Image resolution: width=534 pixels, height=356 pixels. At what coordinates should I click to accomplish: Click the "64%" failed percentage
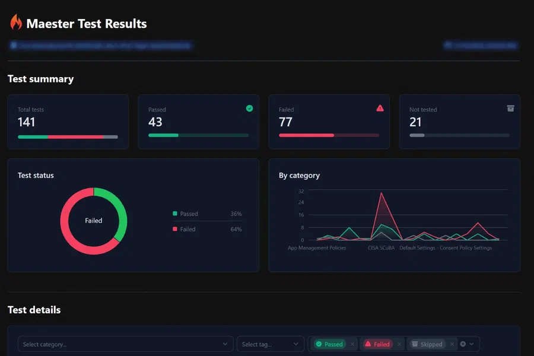tap(236, 229)
